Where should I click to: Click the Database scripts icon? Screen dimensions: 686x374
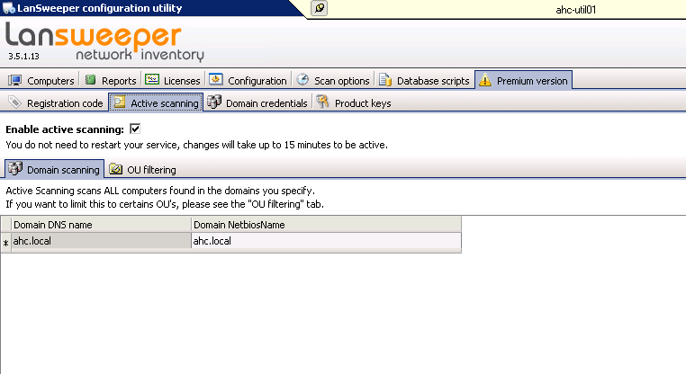(x=385, y=81)
